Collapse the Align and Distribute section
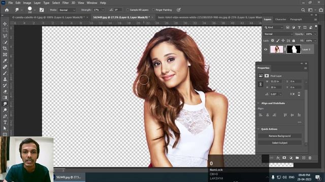 [x=258, y=103]
